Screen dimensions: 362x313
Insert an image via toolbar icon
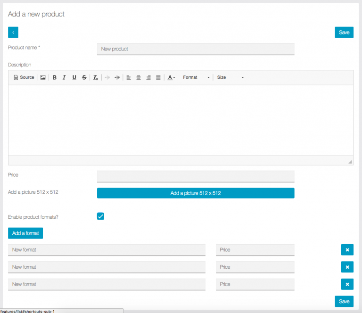click(43, 77)
